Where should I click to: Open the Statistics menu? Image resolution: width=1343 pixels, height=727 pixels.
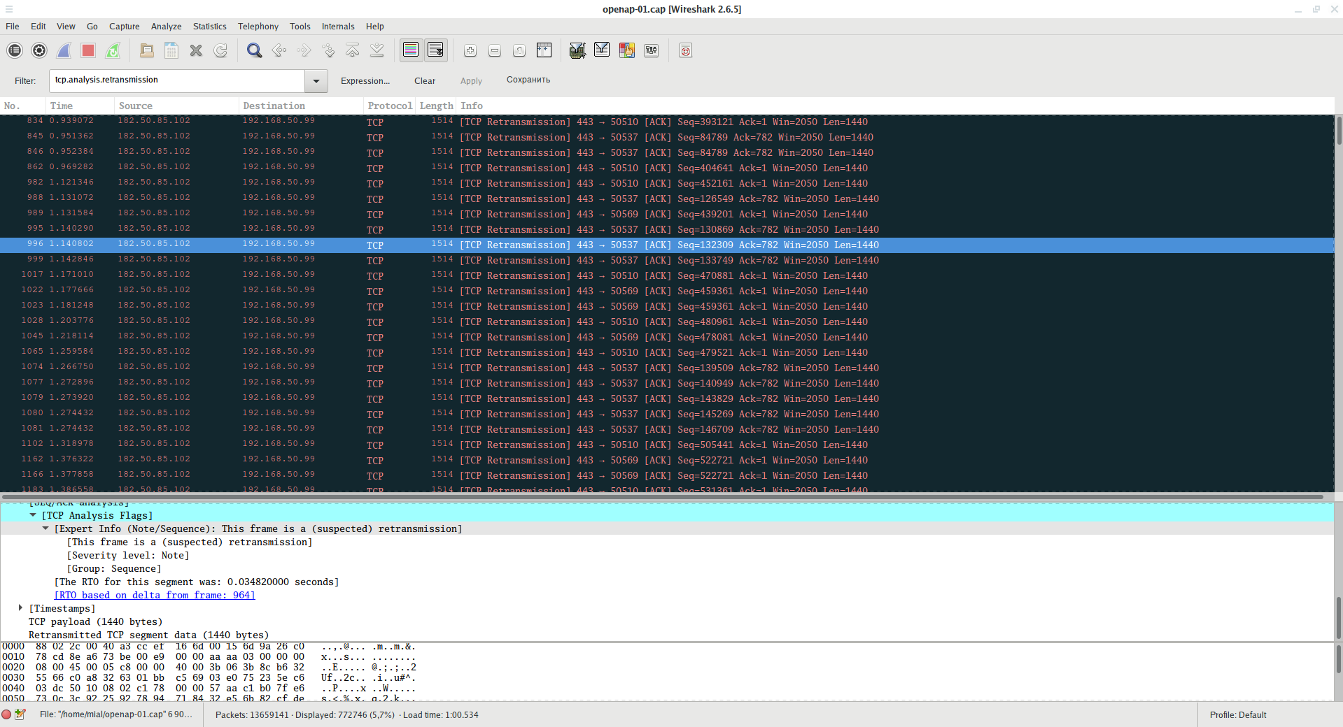pyautogui.click(x=209, y=27)
